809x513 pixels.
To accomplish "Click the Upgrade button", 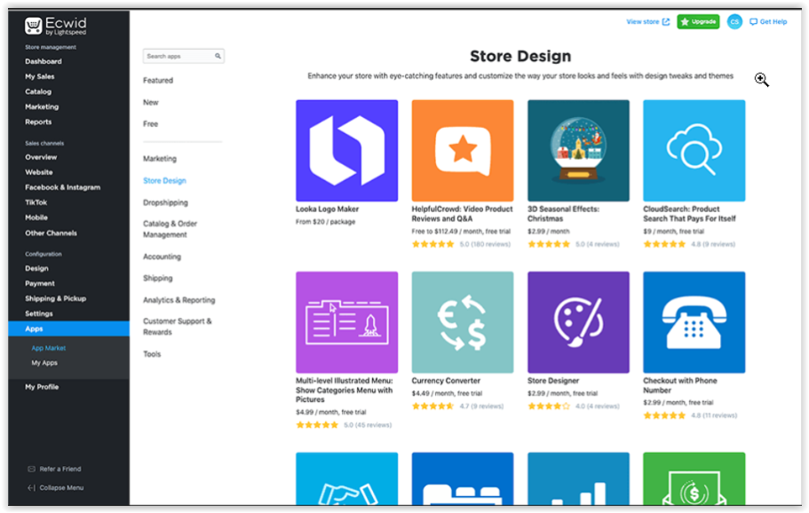I will (x=698, y=21).
